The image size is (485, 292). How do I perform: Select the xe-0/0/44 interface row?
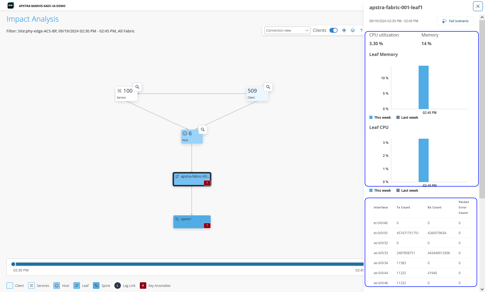click(422, 273)
